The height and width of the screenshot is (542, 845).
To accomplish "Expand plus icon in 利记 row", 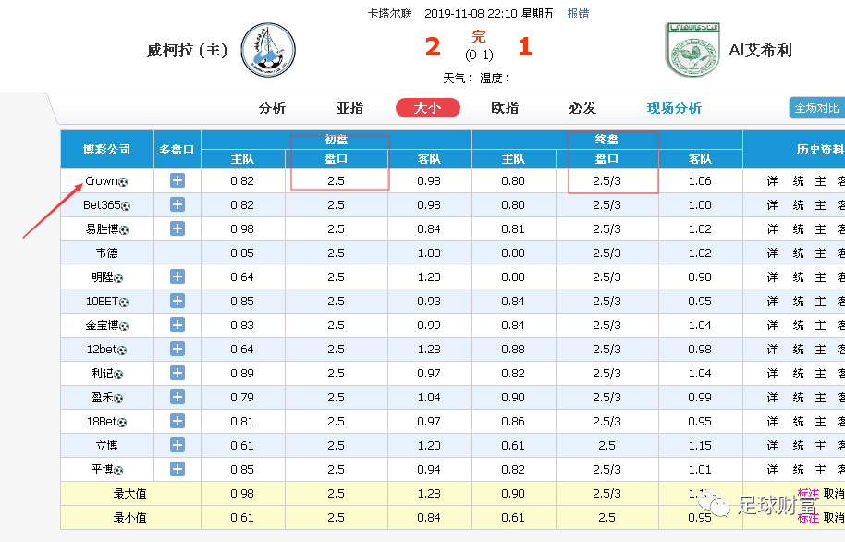I will tap(178, 373).
